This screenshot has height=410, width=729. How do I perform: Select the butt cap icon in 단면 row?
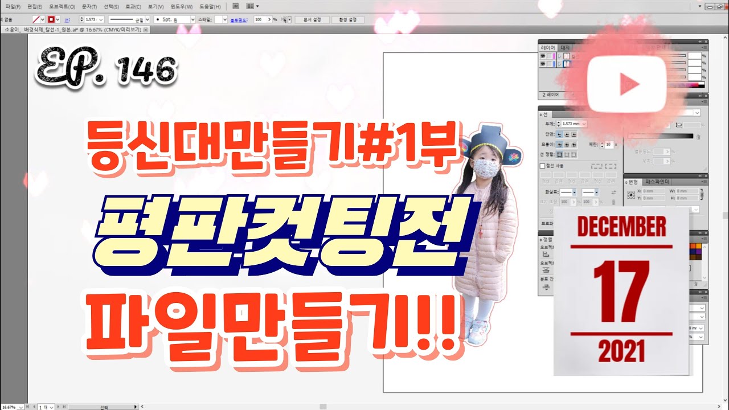click(x=559, y=134)
